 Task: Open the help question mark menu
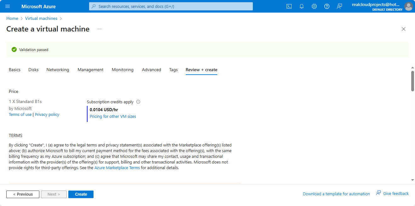(327, 6)
